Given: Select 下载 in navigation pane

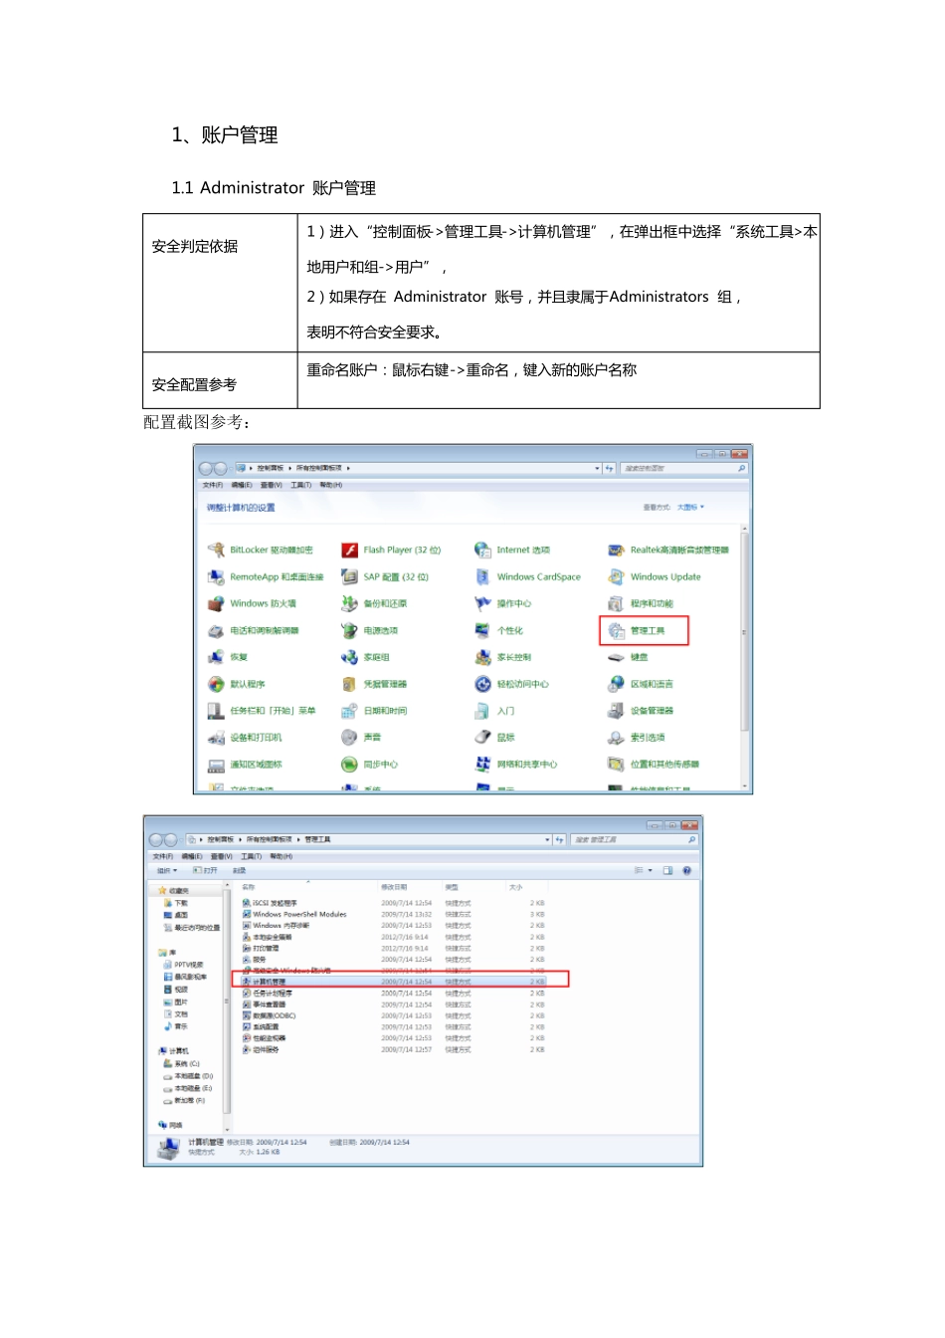Looking at the screenshot, I should (x=175, y=903).
